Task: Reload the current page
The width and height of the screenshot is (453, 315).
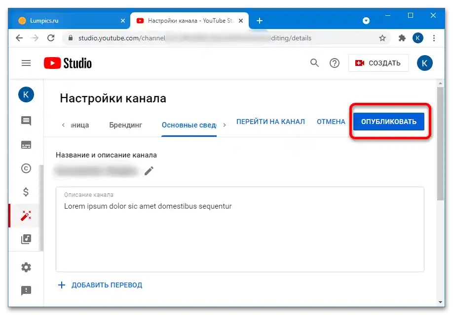Action: 51,38
